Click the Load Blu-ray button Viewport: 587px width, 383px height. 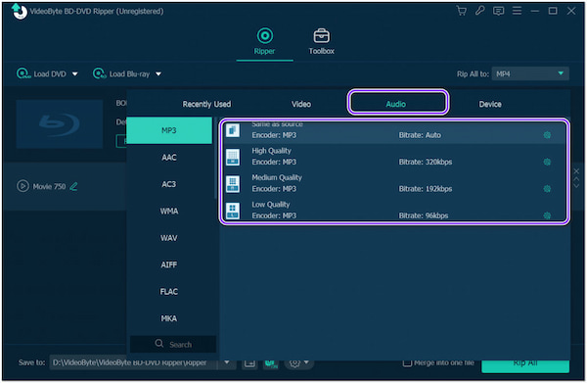pos(121,73)
